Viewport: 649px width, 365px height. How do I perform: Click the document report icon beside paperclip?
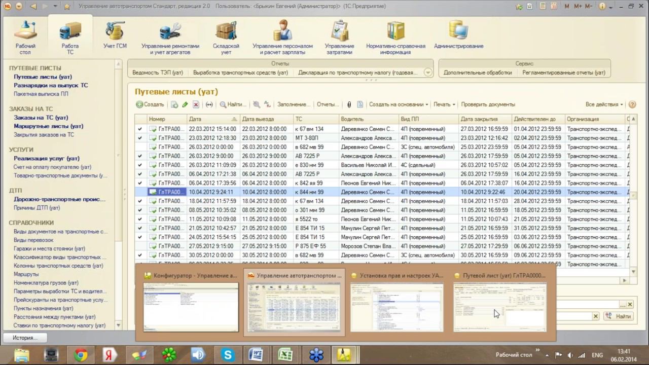360,104
